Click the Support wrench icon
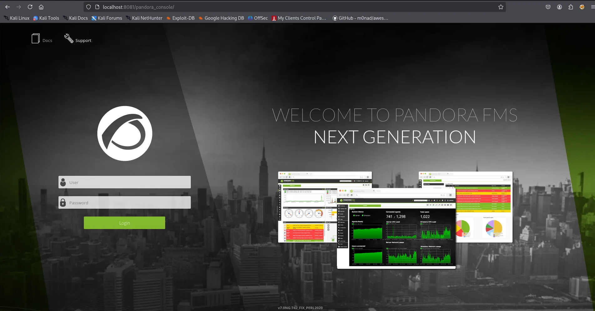Screen dimensions: 595x311 point(69,38)
